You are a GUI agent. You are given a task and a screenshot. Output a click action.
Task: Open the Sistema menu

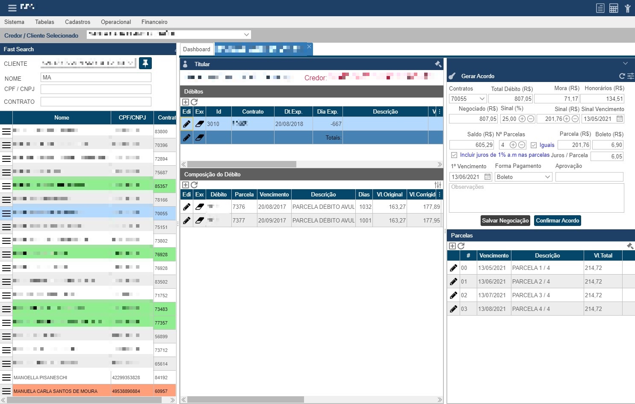[14, 22]
